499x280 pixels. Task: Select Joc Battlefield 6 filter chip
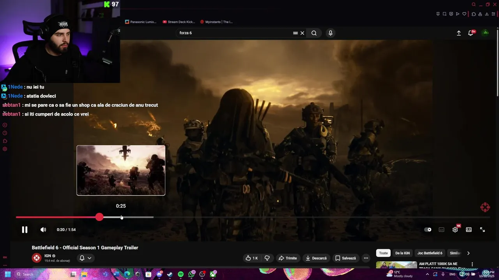[x=430, y=253]
